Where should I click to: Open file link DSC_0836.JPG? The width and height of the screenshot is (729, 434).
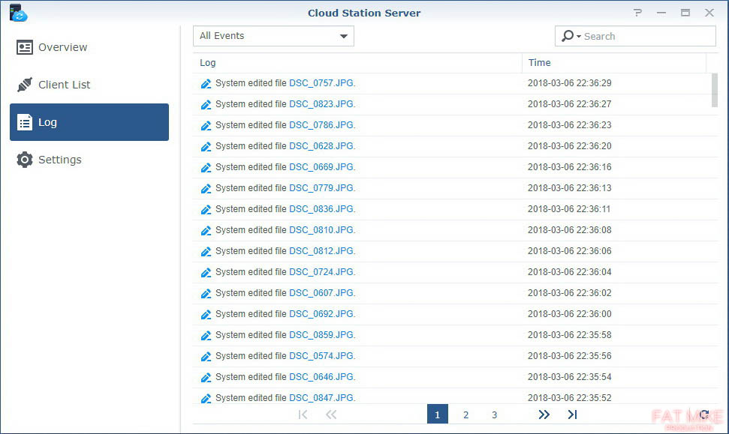[x=322, y=209]
